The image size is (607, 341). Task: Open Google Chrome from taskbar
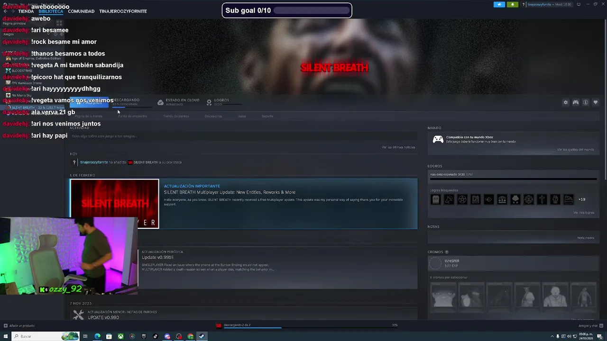pyautogui.click(x=190, y=336)
